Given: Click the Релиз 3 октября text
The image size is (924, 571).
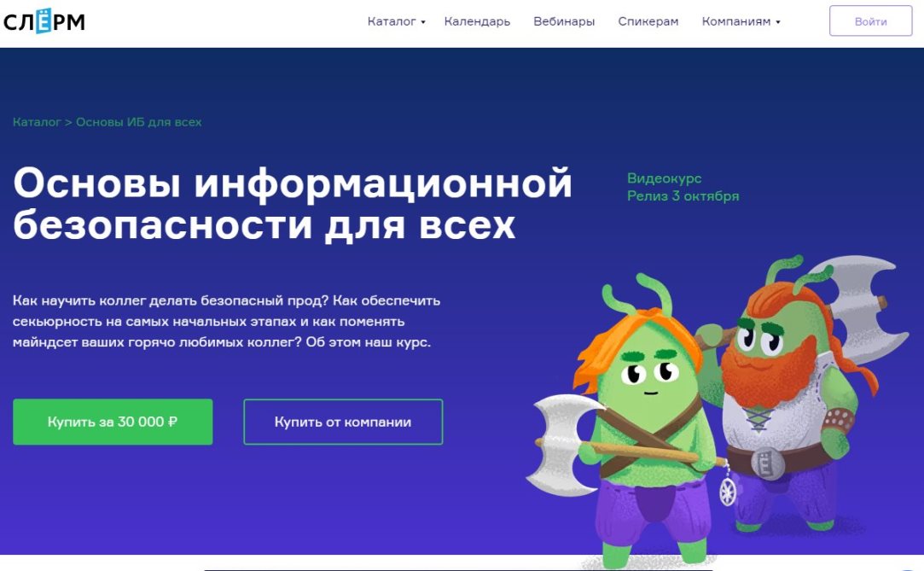Looking at the screenshot, I should coord(683,195).
